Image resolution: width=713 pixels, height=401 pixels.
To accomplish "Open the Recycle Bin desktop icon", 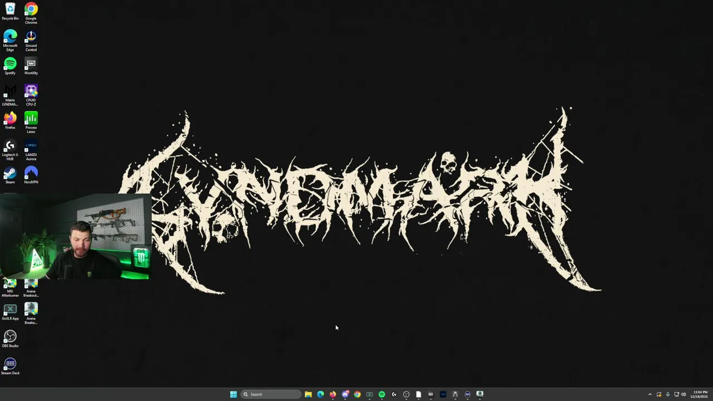I will point(10,12).
